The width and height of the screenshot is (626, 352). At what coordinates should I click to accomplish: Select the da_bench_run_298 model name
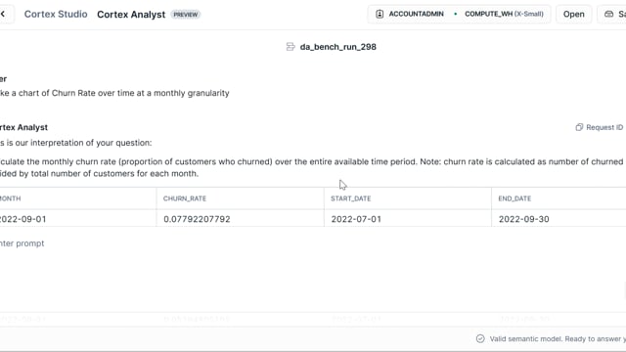[x=337, y=47]
